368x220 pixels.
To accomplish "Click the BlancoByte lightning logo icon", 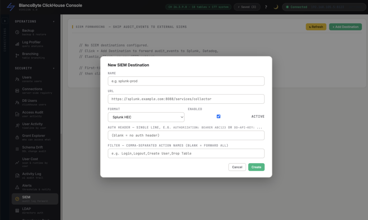I will point(10,7).
